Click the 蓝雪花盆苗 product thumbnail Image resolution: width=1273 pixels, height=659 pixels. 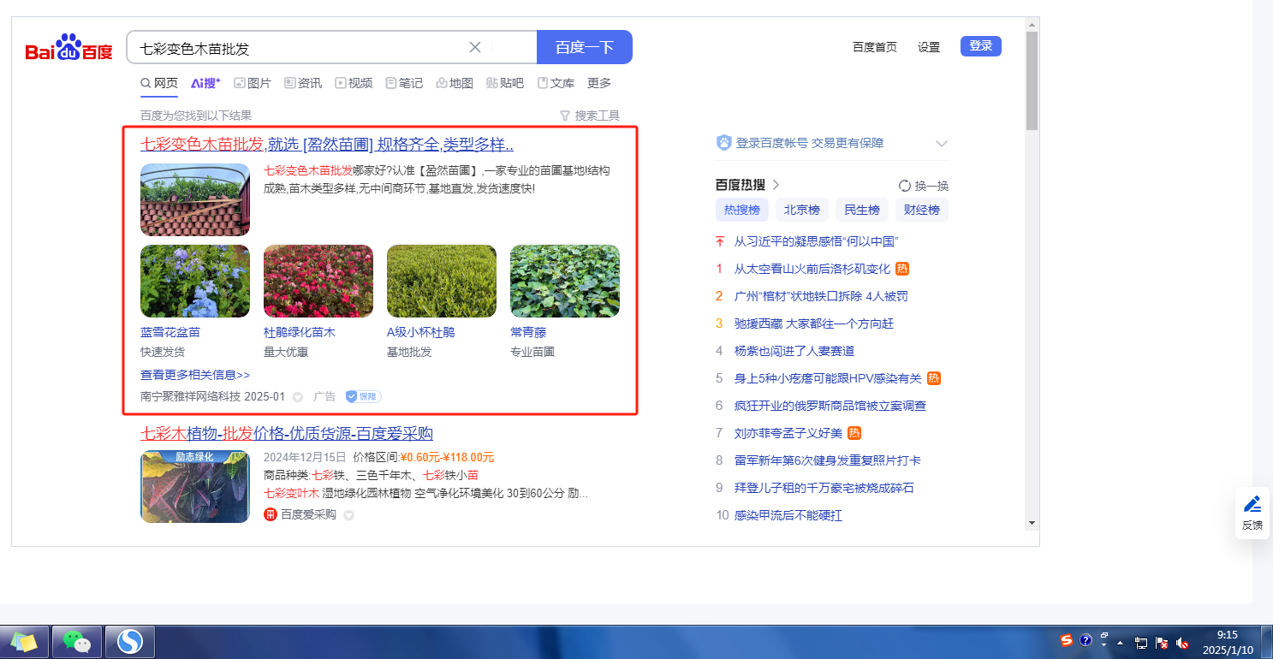click(195, 282)
